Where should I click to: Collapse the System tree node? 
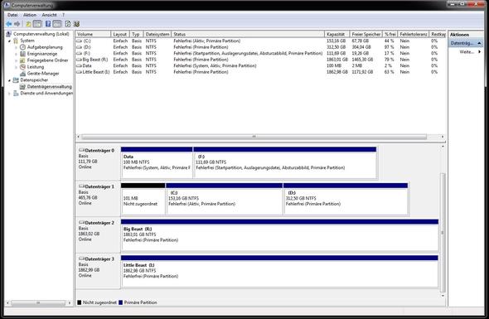(x=9, y=41)
